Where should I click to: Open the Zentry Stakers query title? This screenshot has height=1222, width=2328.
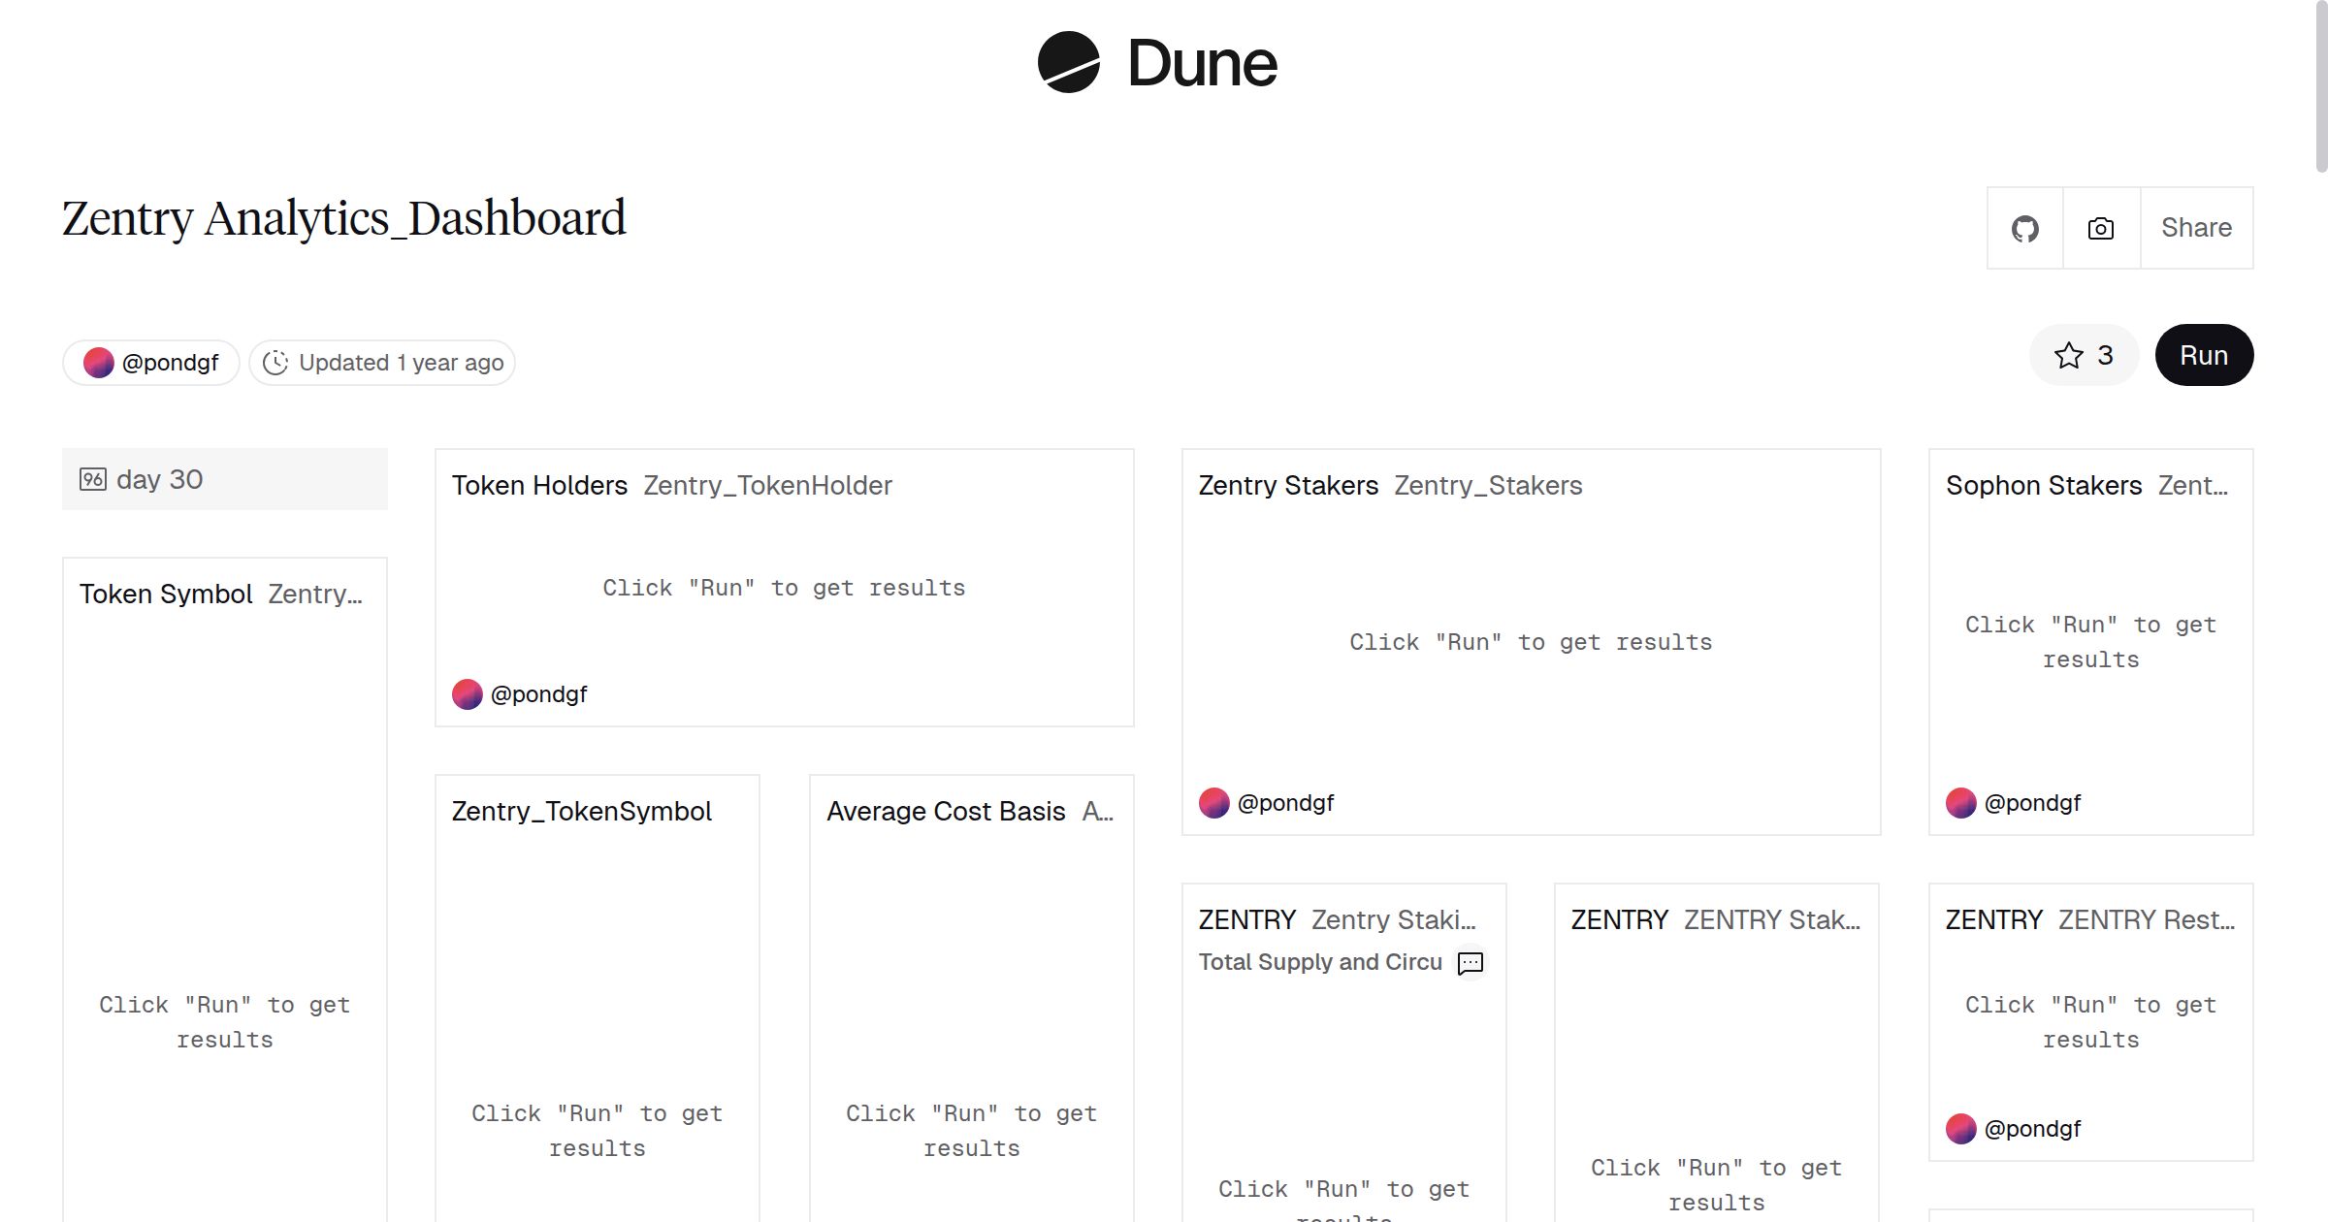[x=1288, y=486]
